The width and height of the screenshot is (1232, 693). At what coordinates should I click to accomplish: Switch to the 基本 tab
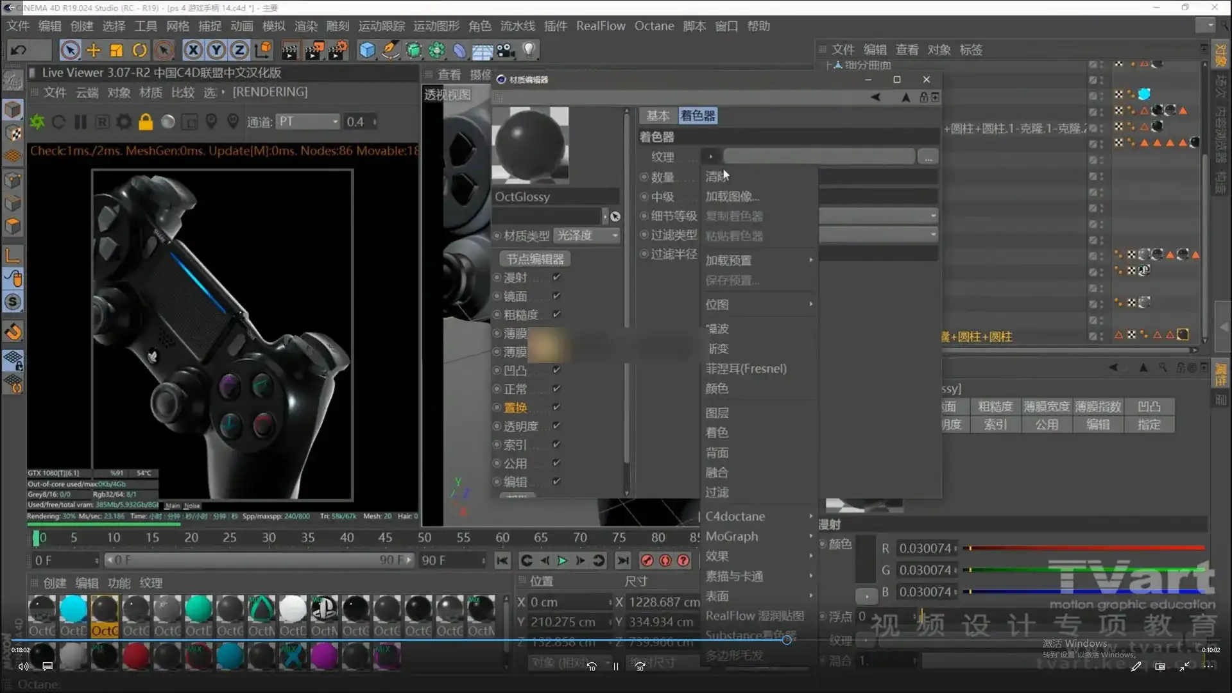coord(658,116)
